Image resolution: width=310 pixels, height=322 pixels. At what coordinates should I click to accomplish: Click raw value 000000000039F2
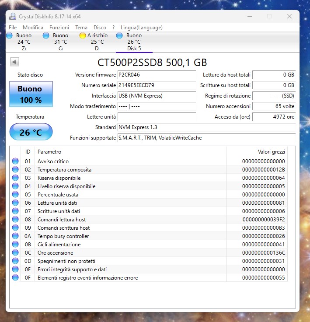click(x=264, y=220)
